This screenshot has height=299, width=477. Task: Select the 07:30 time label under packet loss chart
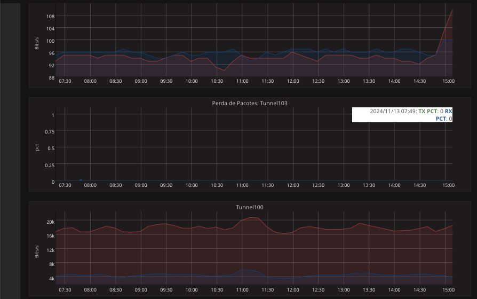click(65, 185)
